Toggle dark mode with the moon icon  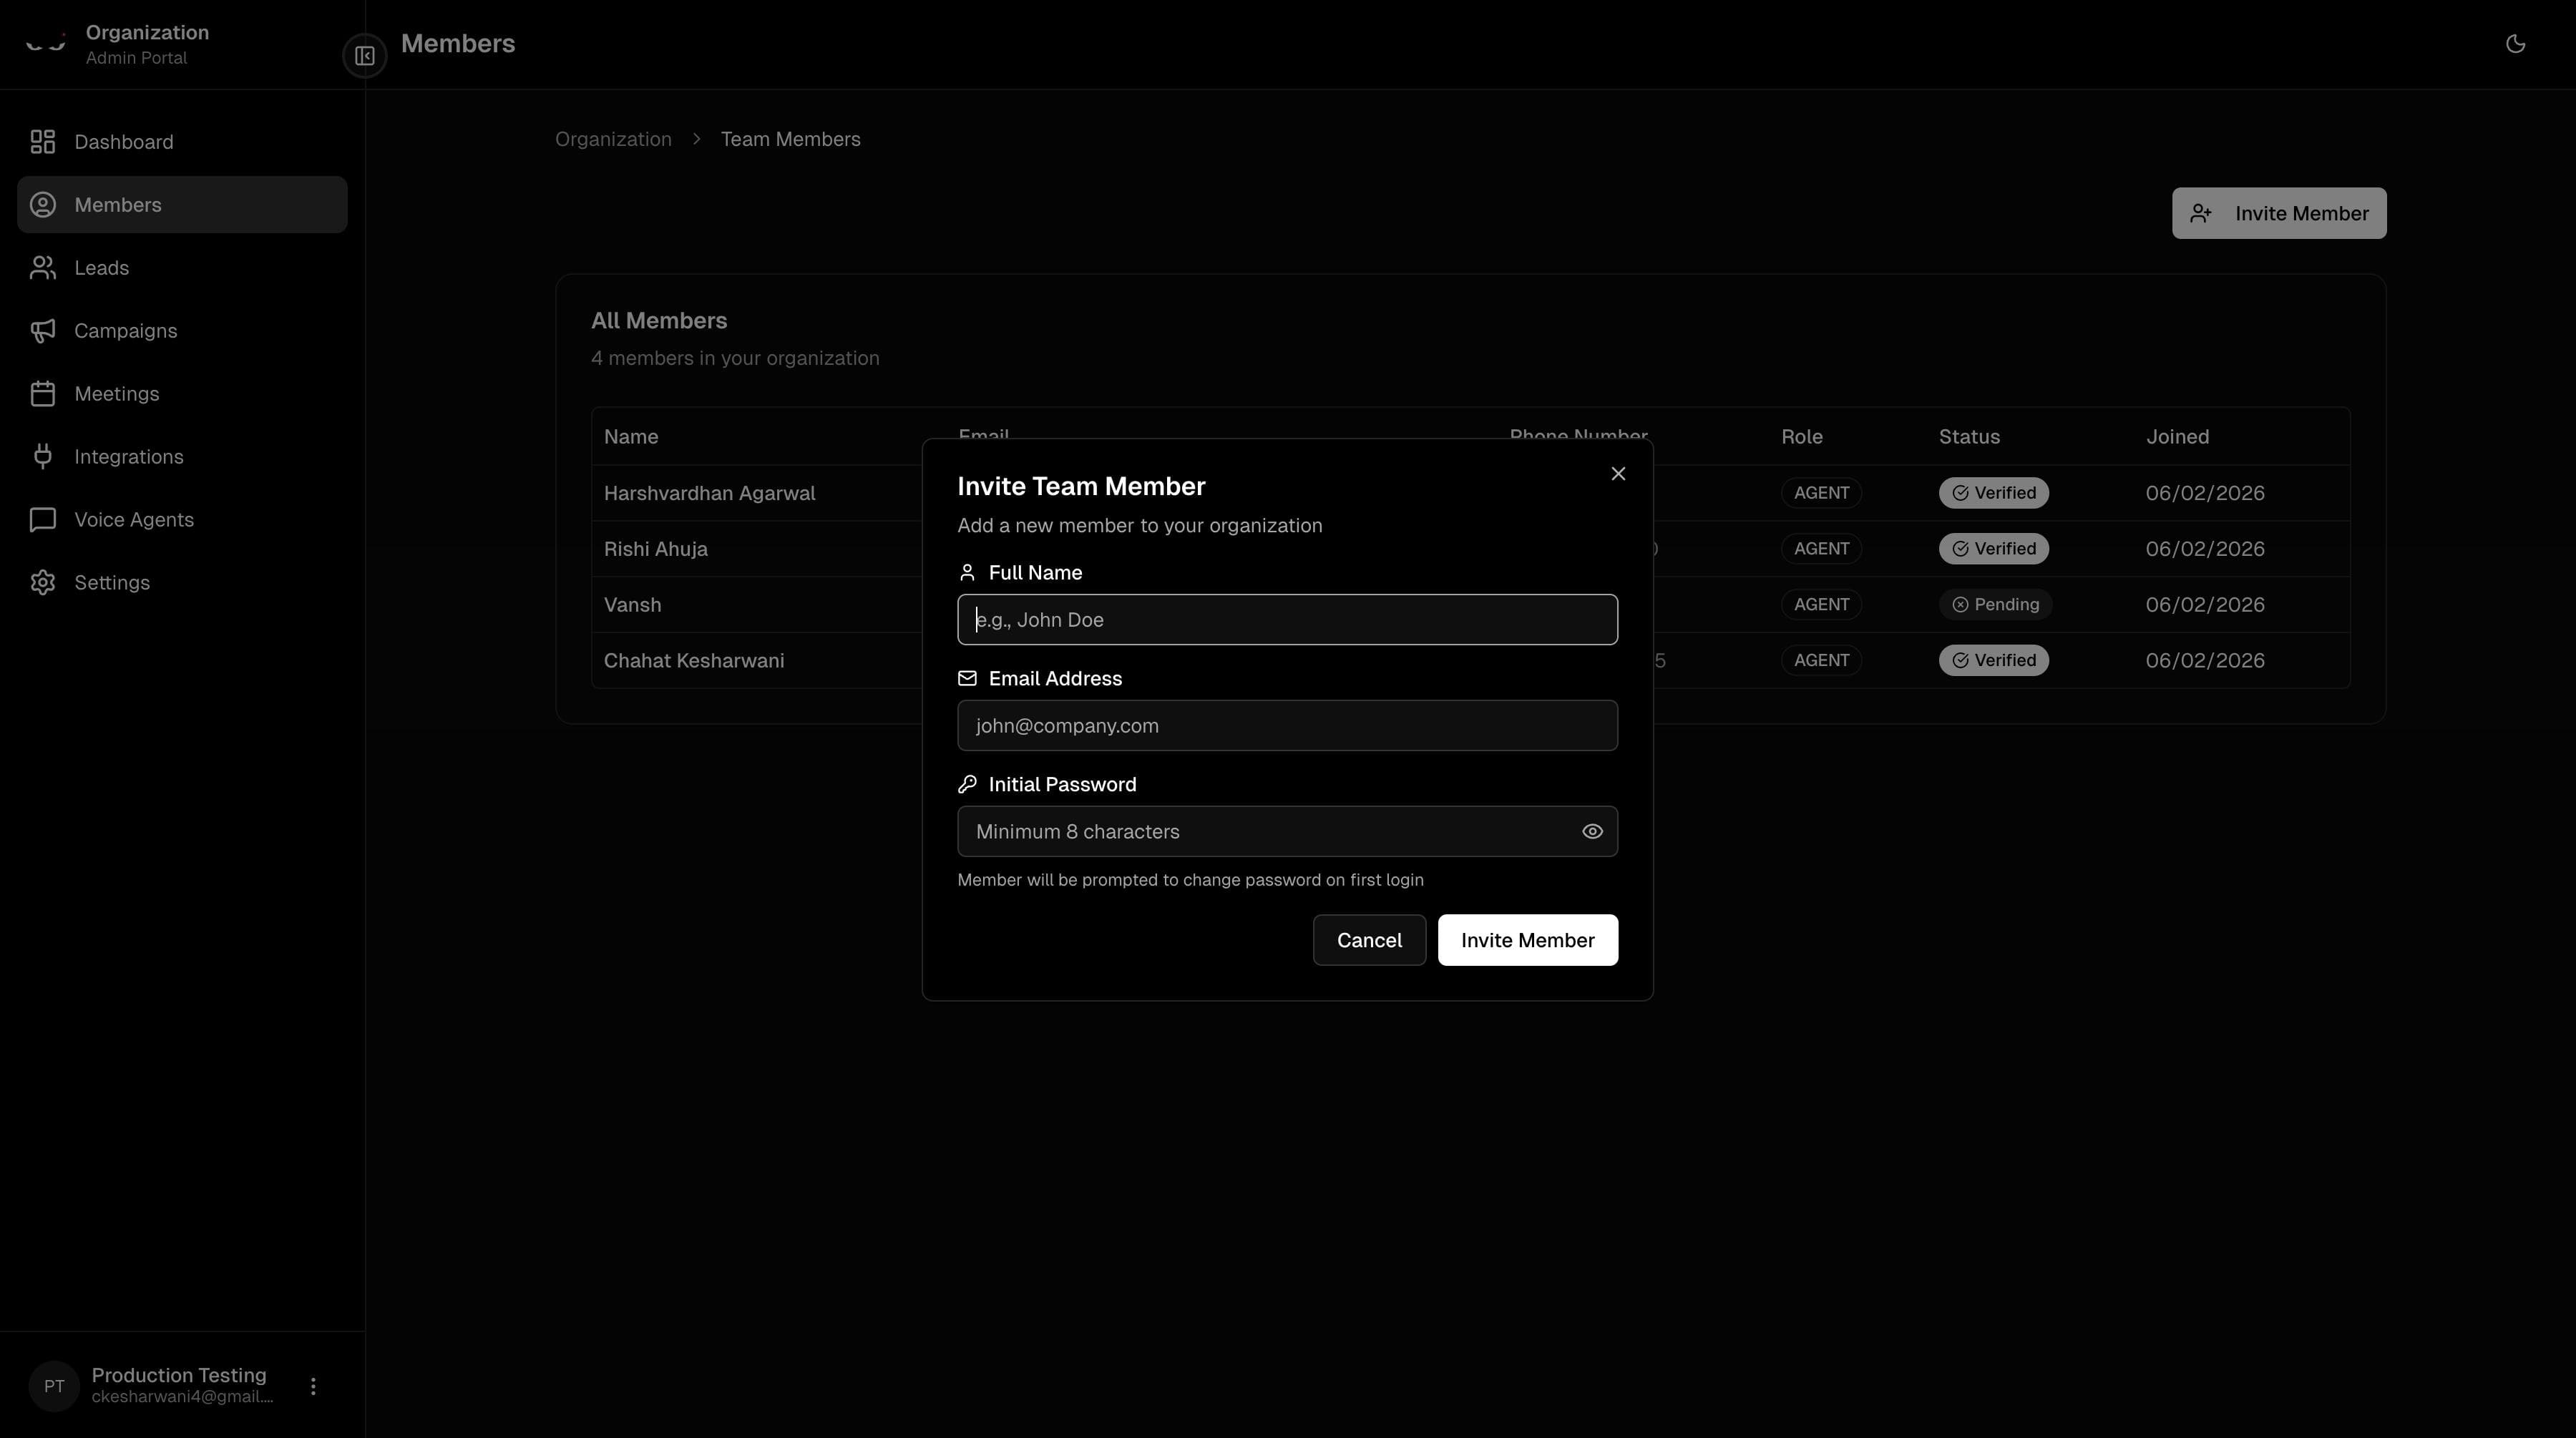pos(2516,43)
